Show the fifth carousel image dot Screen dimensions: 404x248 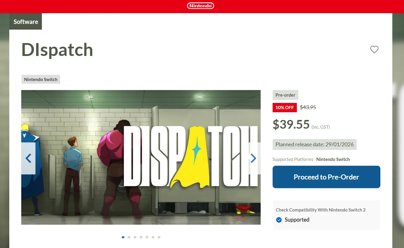(147, 237)
